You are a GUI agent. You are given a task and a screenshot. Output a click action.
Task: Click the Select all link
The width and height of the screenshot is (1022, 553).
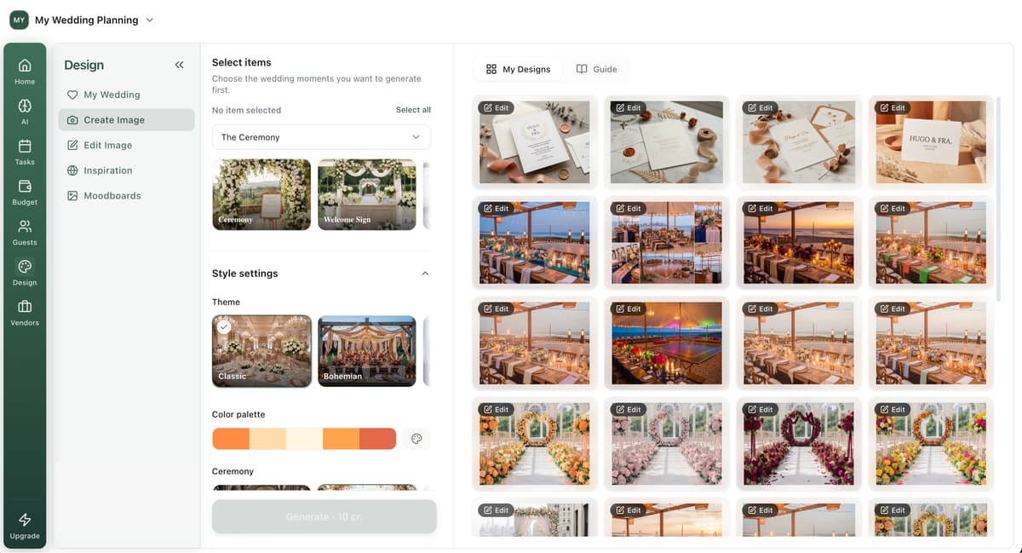point(412,110)
